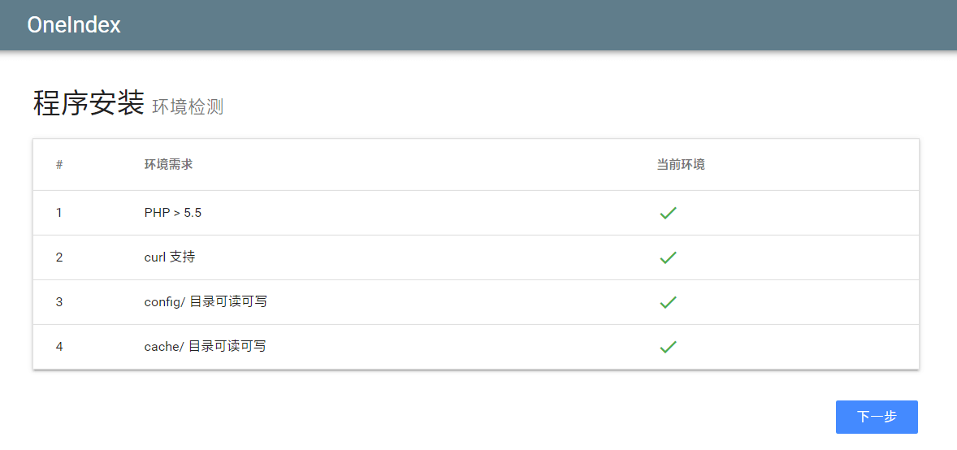
Task: Click the # column header
Action: [x=59, y=165]
